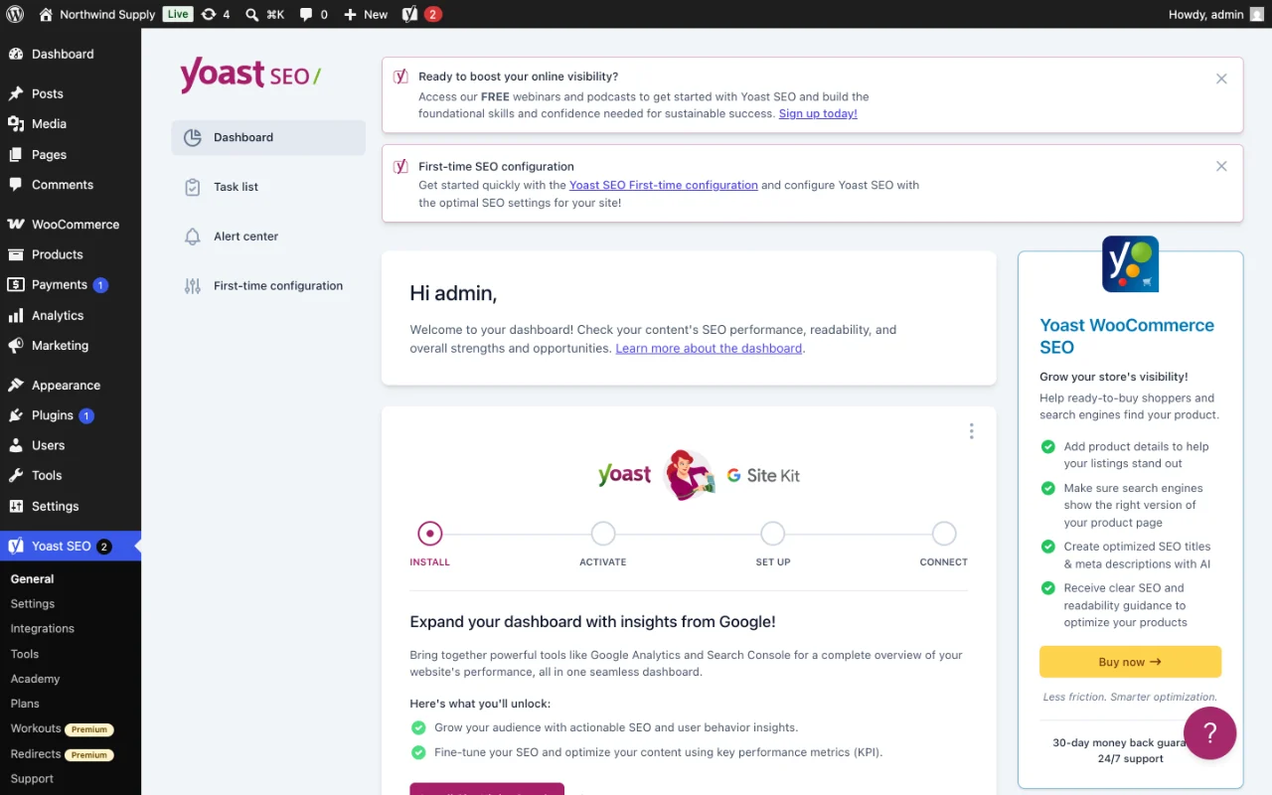Open WooCommerce in WordPress menu

[x=71, y=225]
